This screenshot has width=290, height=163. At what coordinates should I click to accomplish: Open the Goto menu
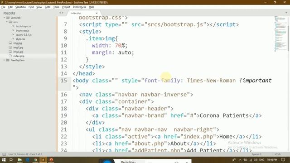point(47,7)
